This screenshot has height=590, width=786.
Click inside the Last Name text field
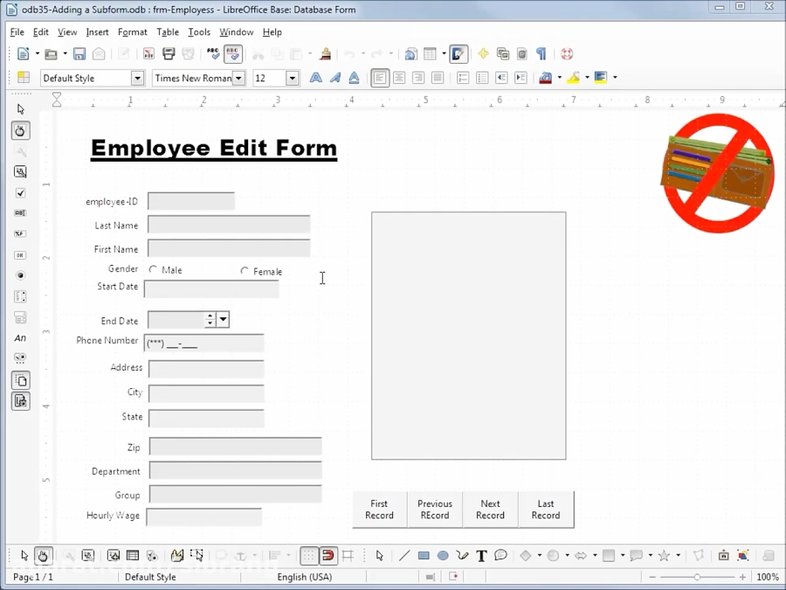coord(227,225)
